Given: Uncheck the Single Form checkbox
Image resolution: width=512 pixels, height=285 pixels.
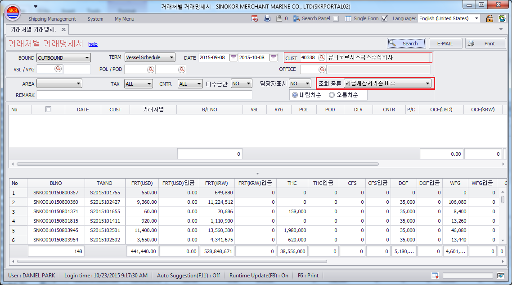Looking at the screenshot, I should tap(385, 18).
